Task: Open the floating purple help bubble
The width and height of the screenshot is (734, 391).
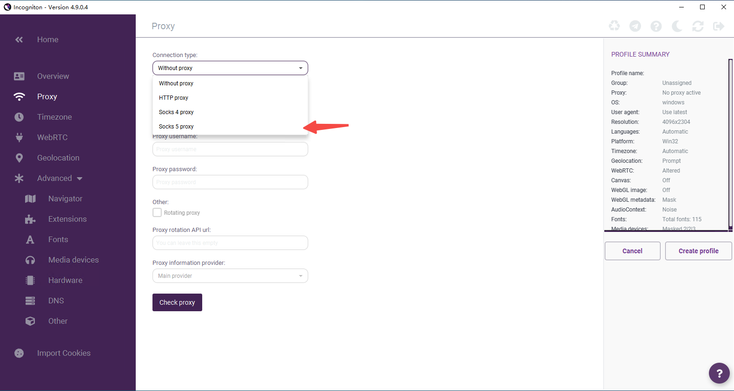Action: coord(719,373)
